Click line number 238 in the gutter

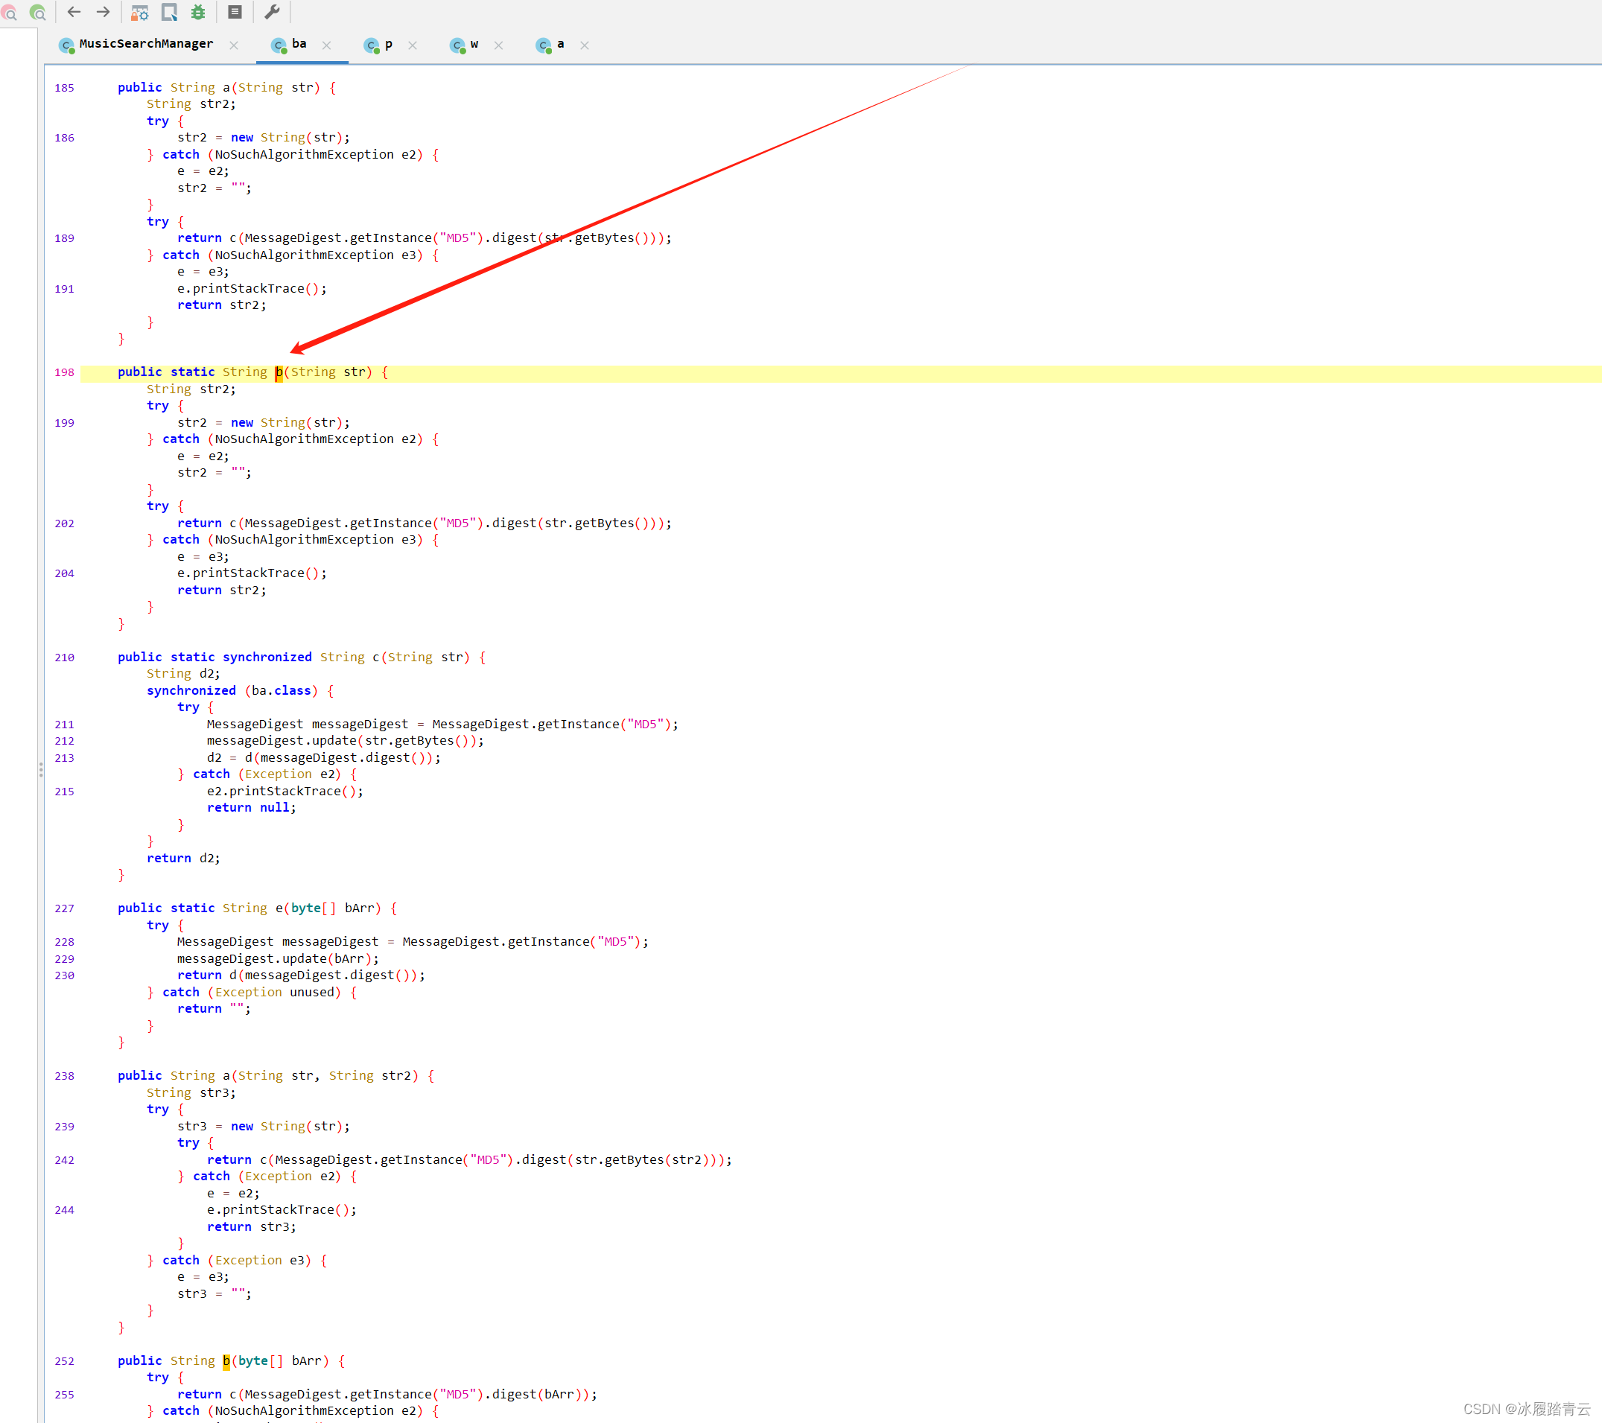tap(64, 1076)
